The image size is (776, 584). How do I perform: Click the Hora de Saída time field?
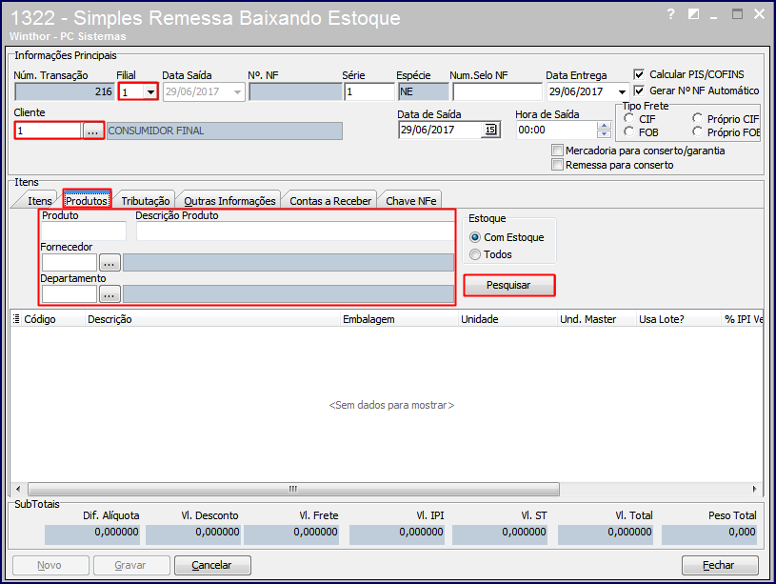[x=557, y=130]
